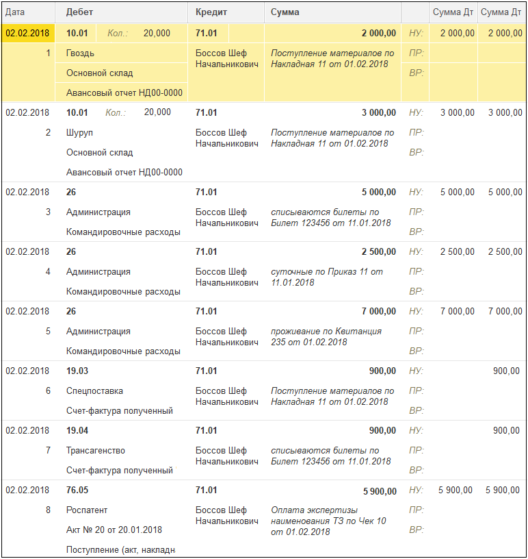The image size is (528, 559).
Task: Select the Роспатент cell
Action: point(86,510)
